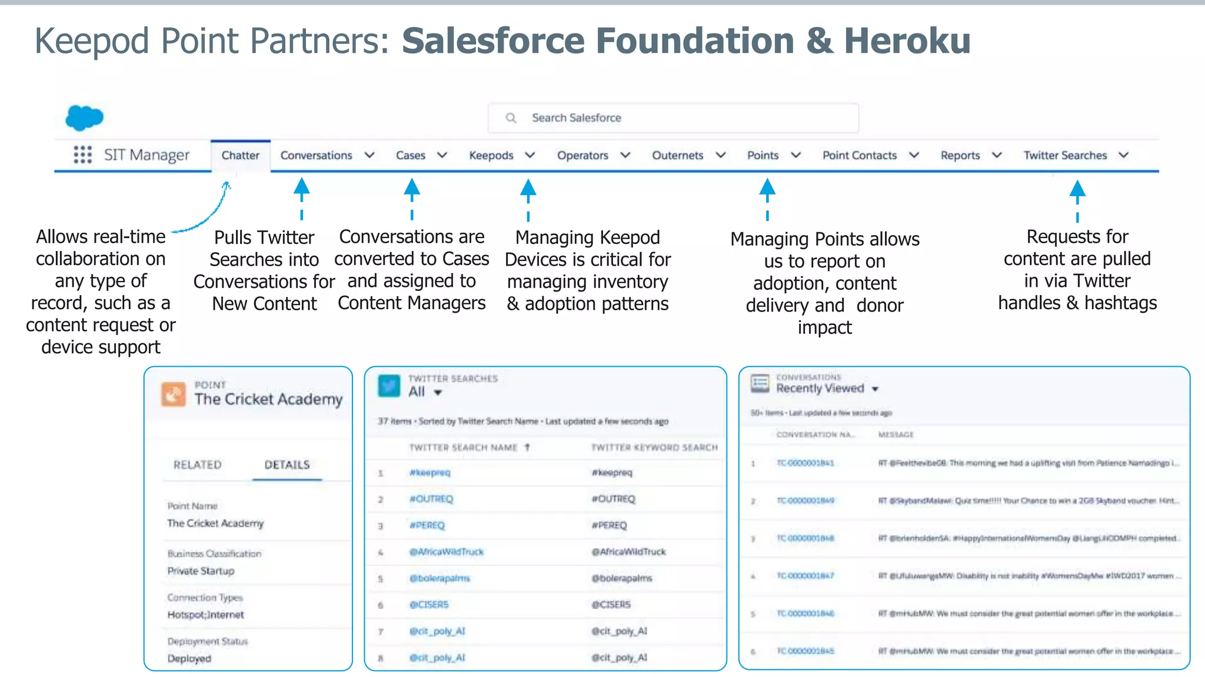
Task: Open the @bolerapalms search link
Action: (440, 578)
